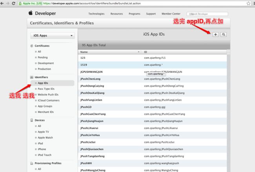Click the Identifiers heading

click(41, 77)
